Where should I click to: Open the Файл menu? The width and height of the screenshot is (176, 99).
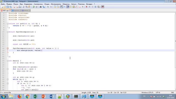pos(3,4)
